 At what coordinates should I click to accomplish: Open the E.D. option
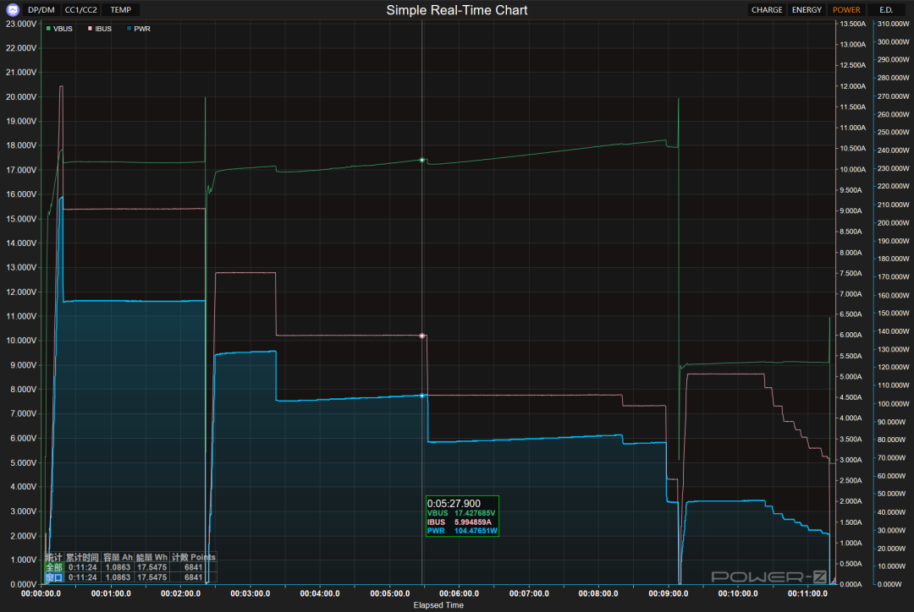886,10
